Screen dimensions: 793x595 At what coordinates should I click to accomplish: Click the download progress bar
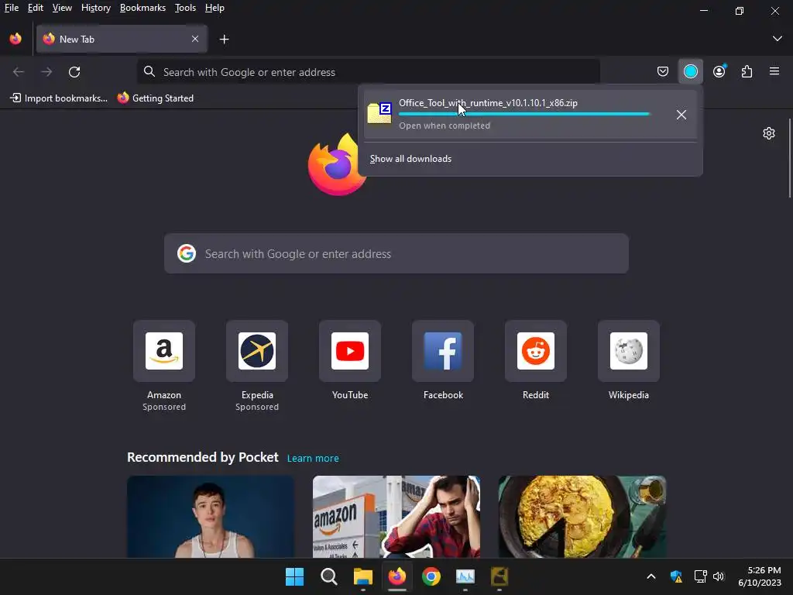pos(524,115)
